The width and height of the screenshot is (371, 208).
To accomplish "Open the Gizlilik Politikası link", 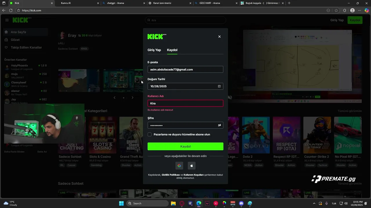I will [x=171, y=175].
